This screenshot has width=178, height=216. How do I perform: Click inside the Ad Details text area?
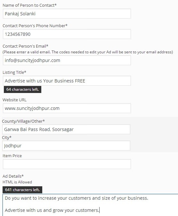tap(90, 205)
